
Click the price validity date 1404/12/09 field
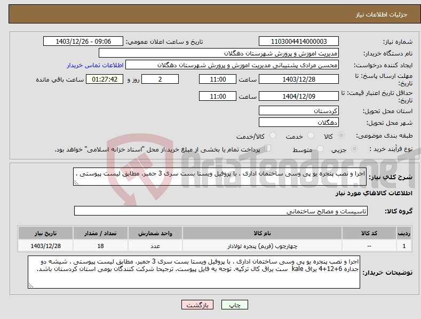(x=299, y=96)
